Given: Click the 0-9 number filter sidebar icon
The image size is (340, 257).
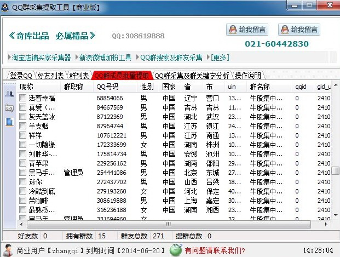Looking at the screenshot, I should [9, 108].
